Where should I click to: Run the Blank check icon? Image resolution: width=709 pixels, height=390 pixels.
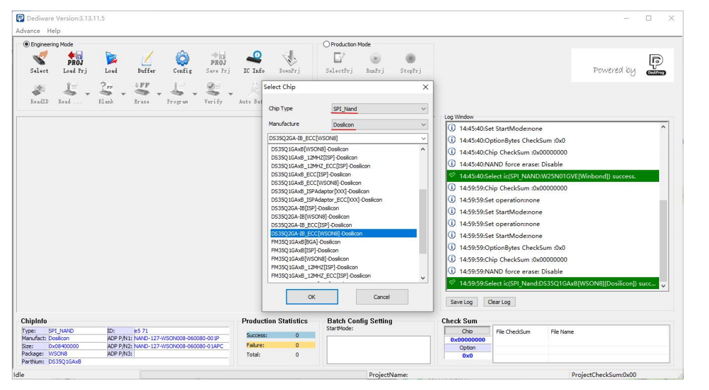click(x=106, y=89)
